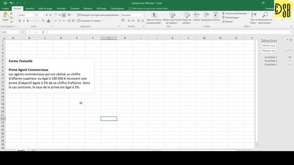
Task: Click the decrease indent icon
Action: pos(69,21)
